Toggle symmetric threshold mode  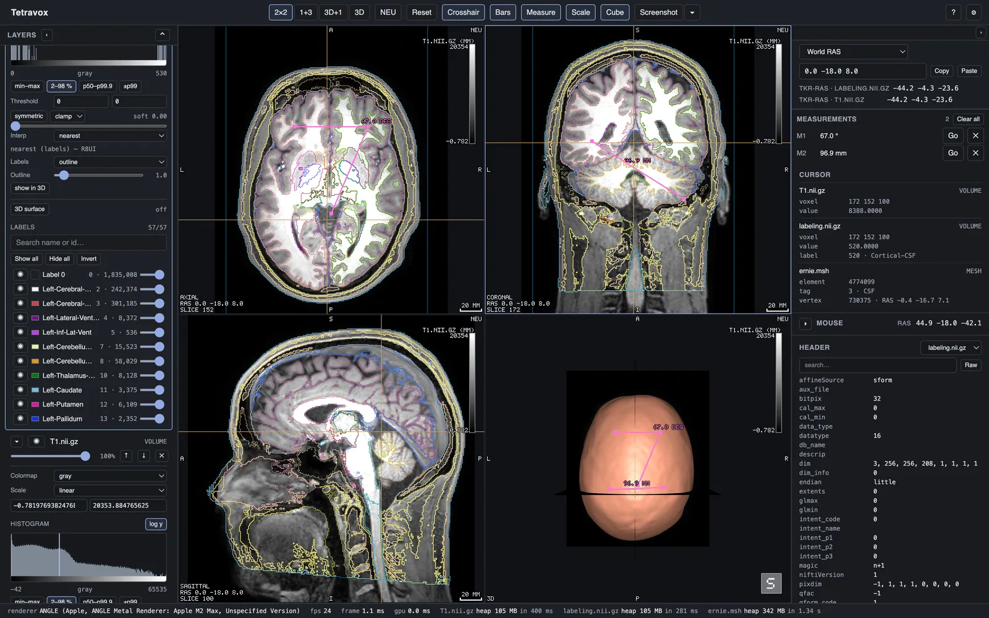pyautogui.click(x=29, y=116)
